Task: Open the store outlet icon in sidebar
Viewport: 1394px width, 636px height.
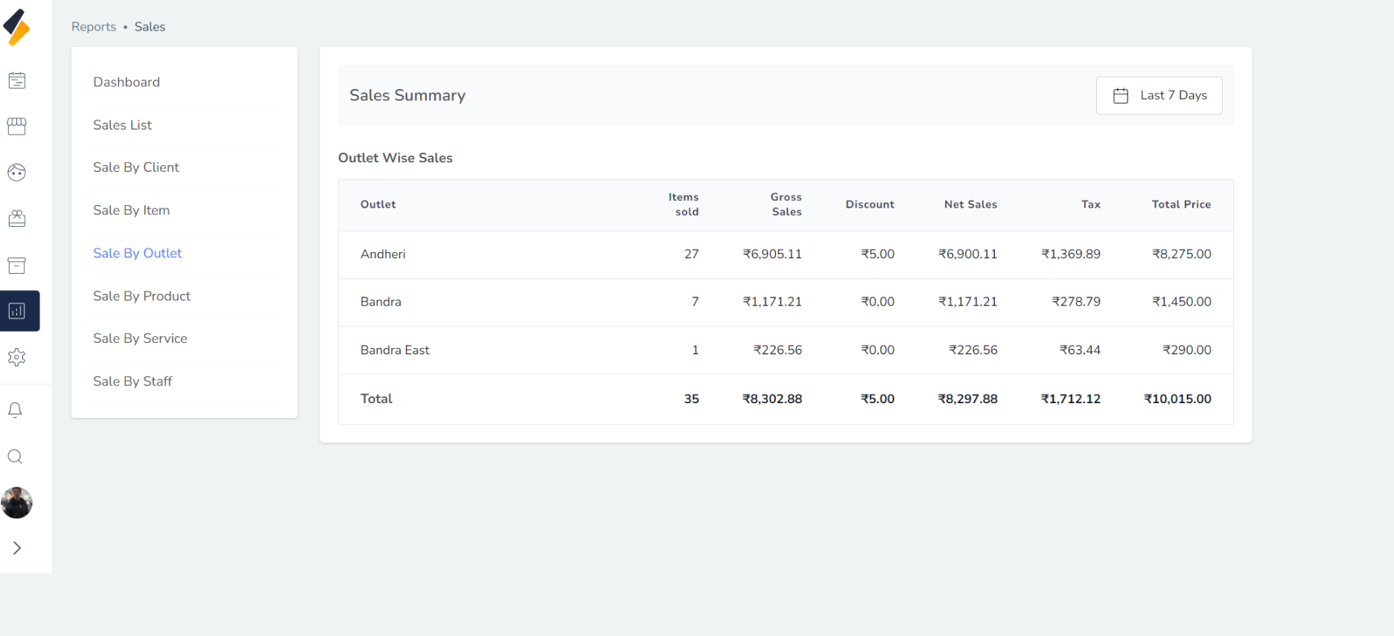Action: tap(16, 126)
